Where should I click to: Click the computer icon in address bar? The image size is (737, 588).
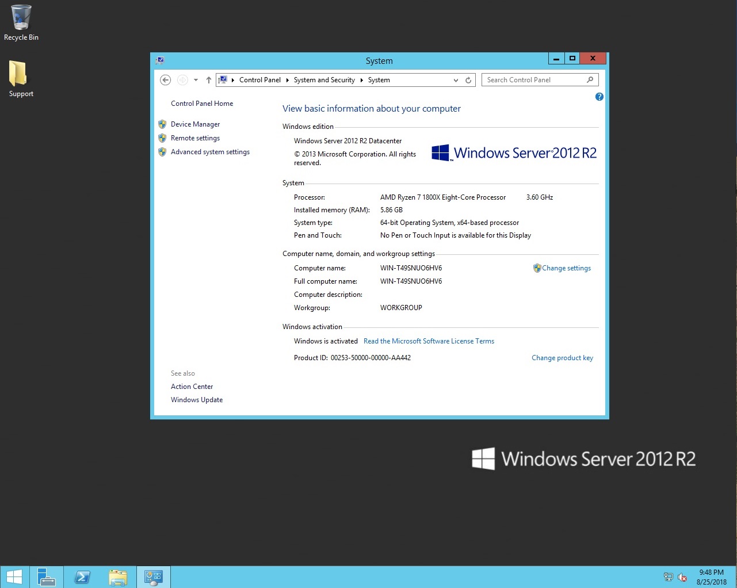[x=223, y=80]
